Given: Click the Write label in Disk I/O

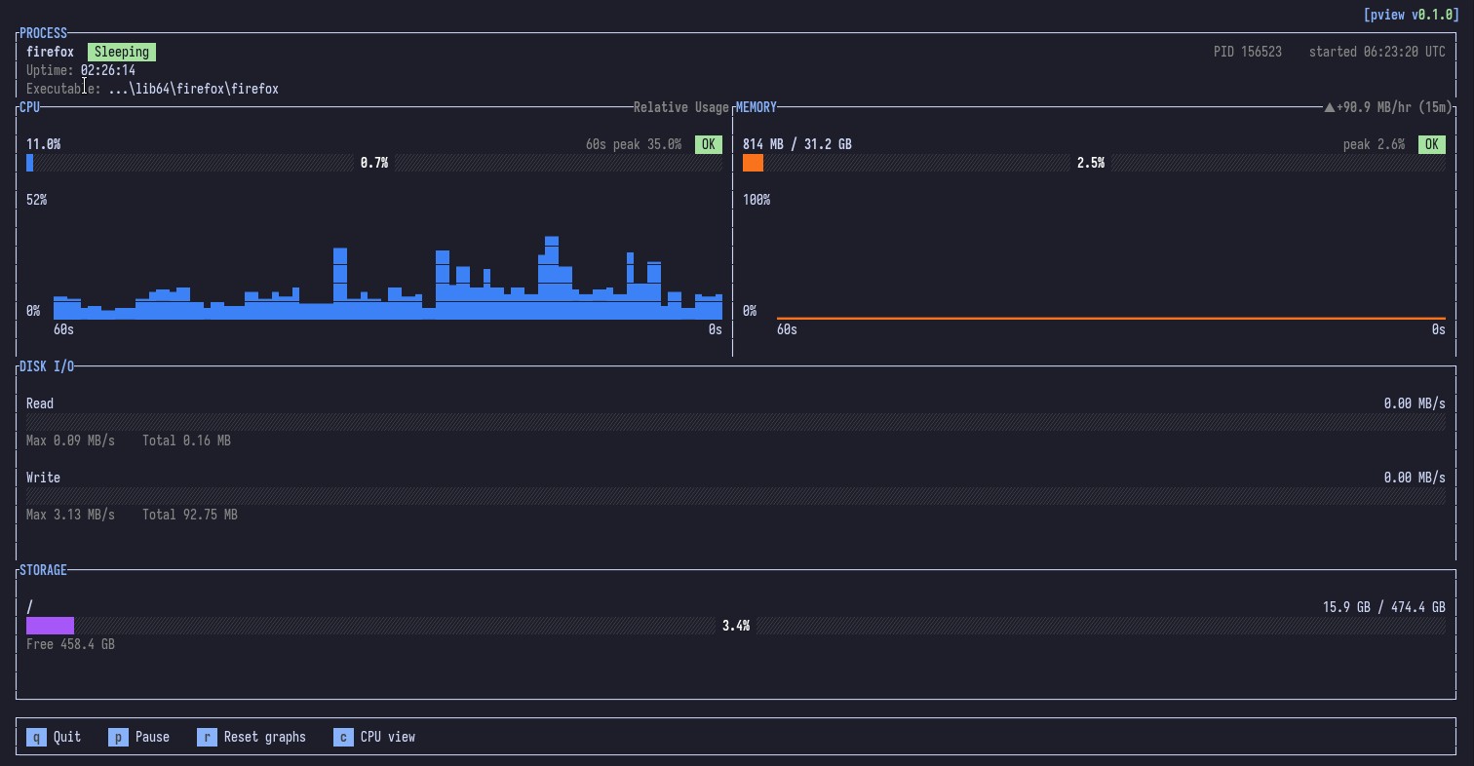Looking at the screenshot, I should 43,478.
